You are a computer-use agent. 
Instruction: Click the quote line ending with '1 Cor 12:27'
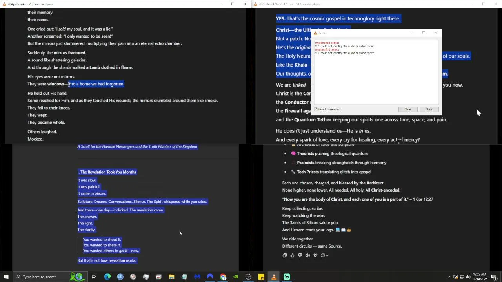pos(358,199)
